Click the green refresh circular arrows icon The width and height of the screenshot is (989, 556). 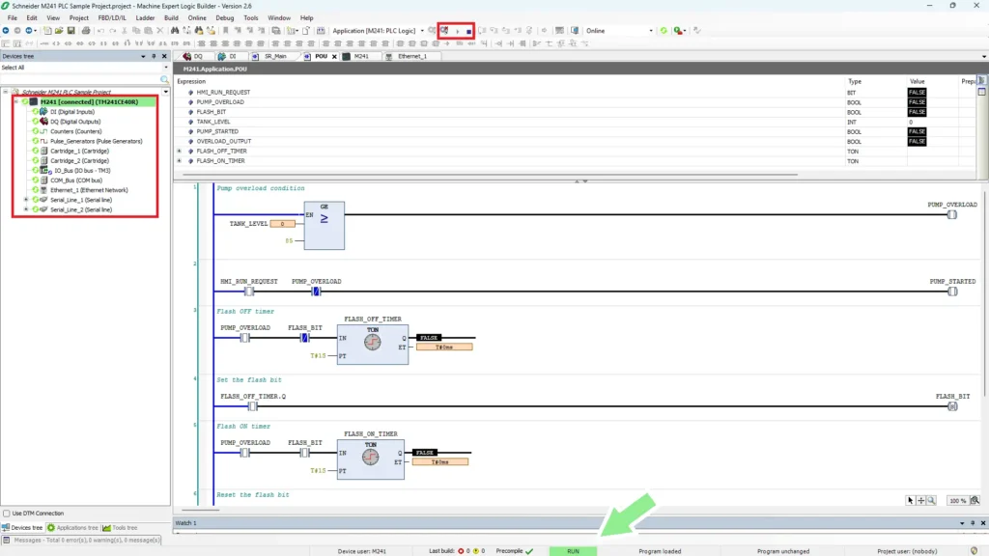(x=664, y=30)
